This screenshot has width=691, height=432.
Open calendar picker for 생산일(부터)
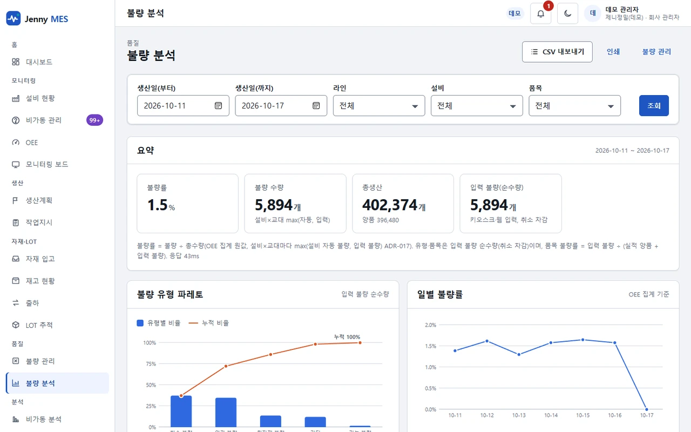219,106
